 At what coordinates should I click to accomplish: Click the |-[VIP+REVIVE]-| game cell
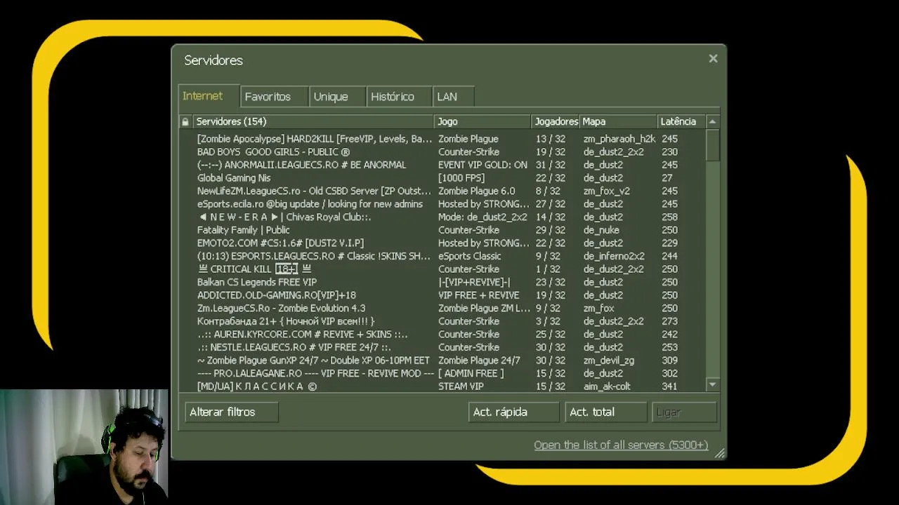coord(474,282)
